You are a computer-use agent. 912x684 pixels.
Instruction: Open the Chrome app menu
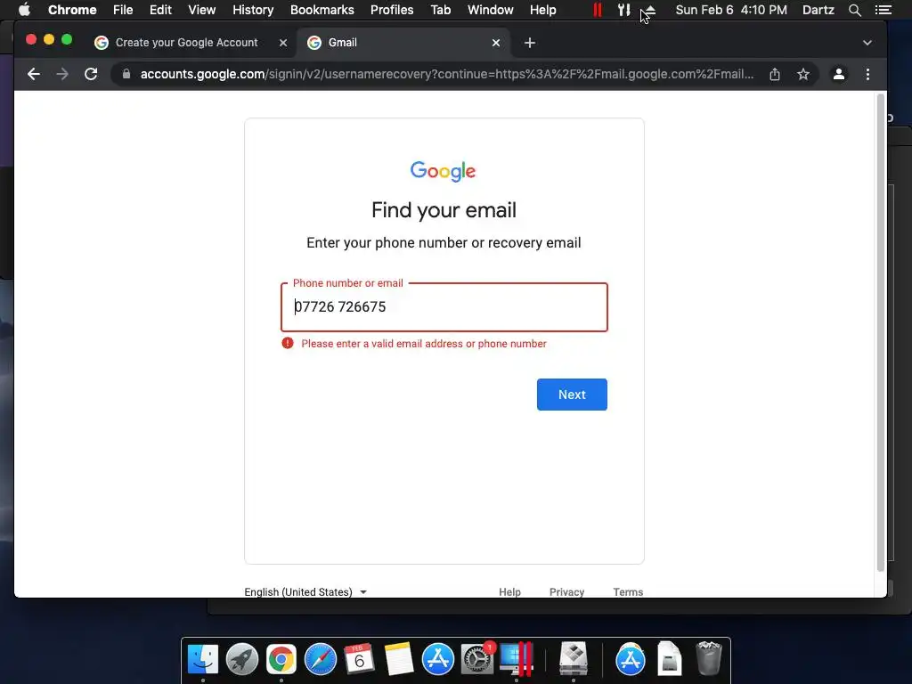coord(72,10)
